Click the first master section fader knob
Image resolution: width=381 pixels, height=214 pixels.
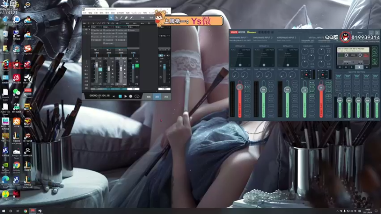coord(340,100)
